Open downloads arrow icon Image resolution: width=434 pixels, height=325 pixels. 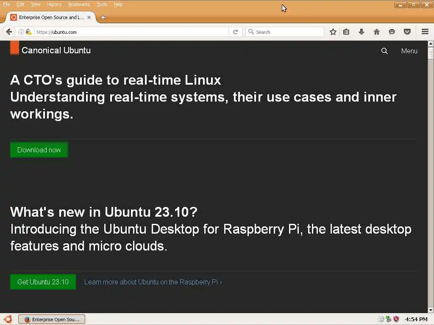(x=361, y=32)
